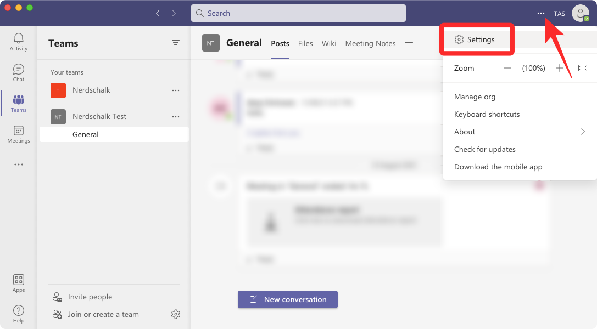Viewport: 597px width, 329px height.
Task: Open Help from the sidebar
Action: pos(18,313)
